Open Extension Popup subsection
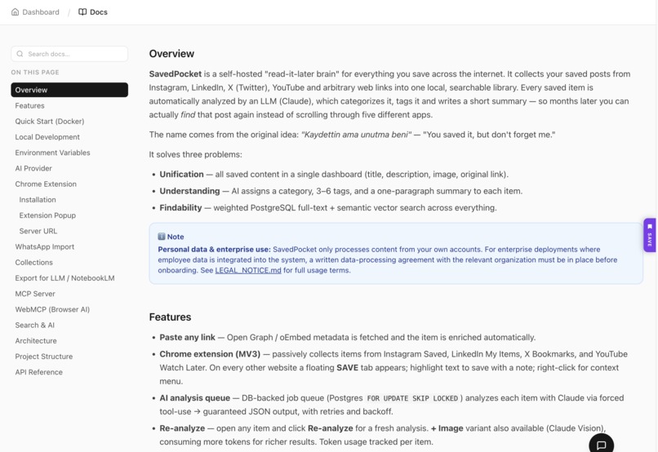 coord(47,215)
